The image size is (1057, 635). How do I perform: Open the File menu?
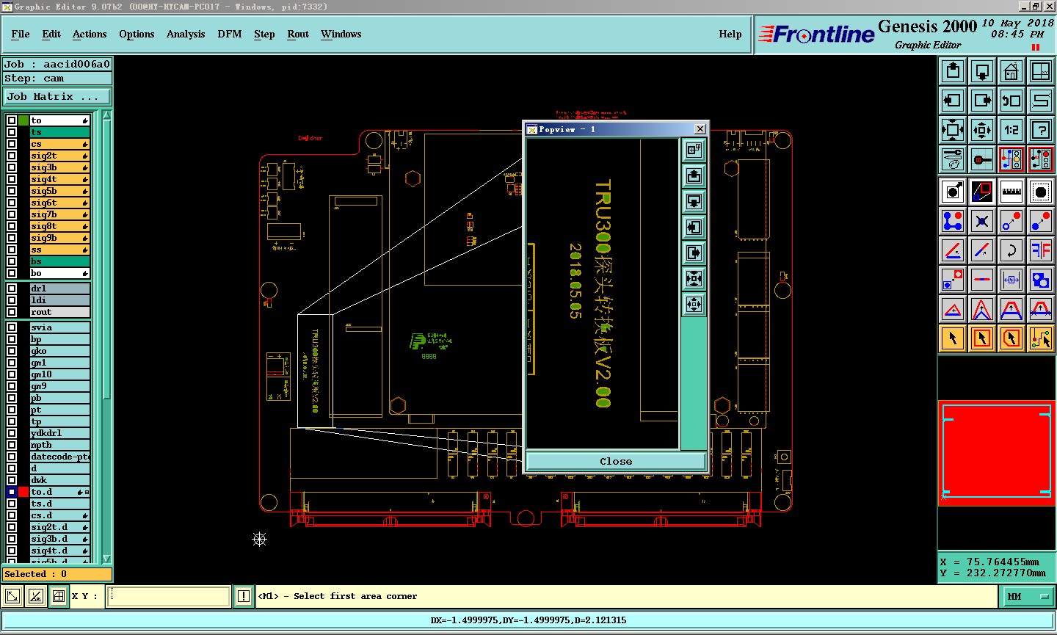pos(21,35)
